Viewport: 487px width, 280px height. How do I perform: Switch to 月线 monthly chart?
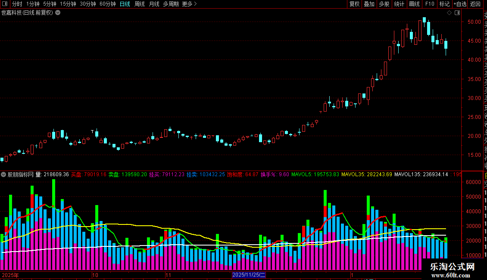(x=154, y=4)
